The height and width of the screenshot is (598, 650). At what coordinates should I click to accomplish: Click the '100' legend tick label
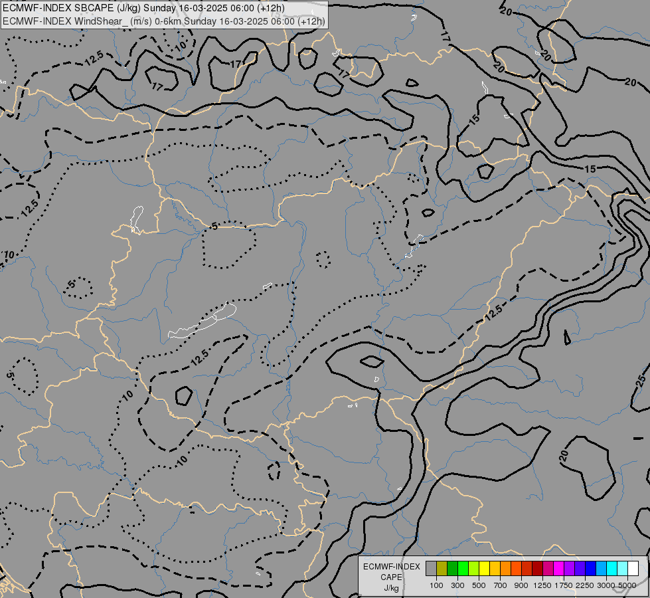pyautogui.click(x=436, y=585)
